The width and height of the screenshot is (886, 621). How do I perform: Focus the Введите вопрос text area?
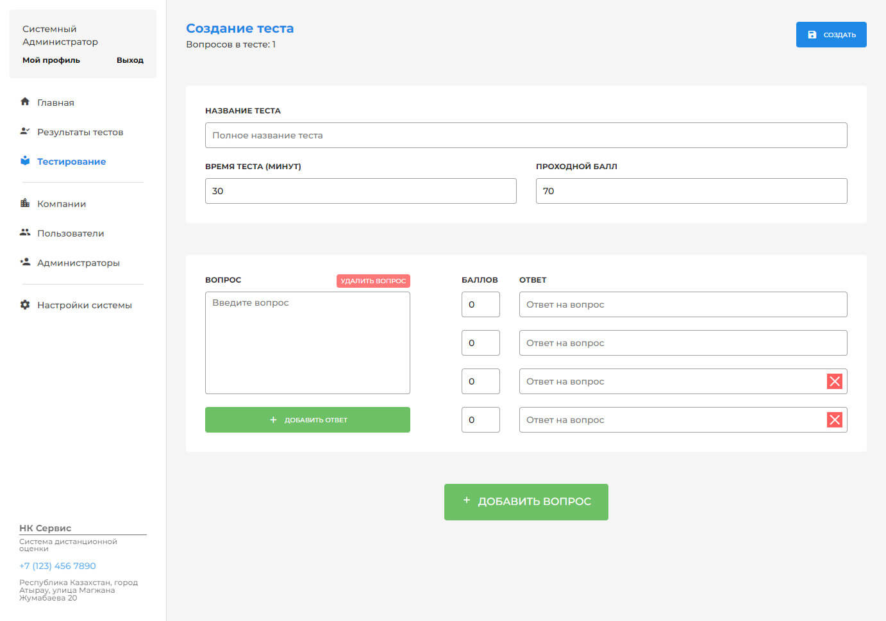(x=308, y=343)
